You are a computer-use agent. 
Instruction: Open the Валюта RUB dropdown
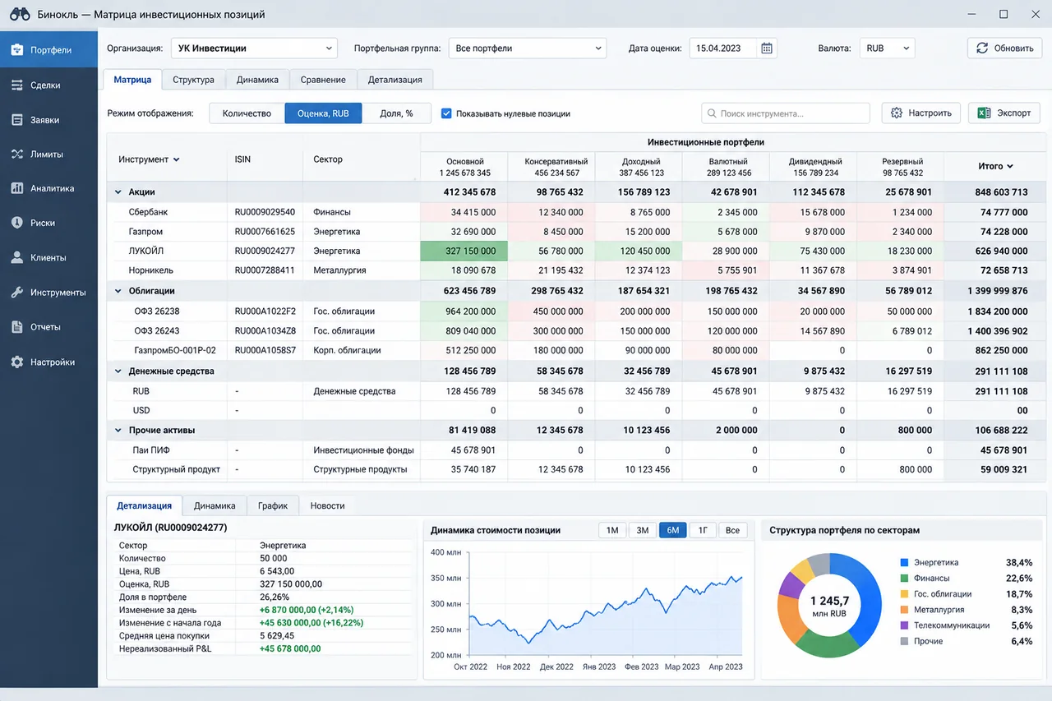887,48
